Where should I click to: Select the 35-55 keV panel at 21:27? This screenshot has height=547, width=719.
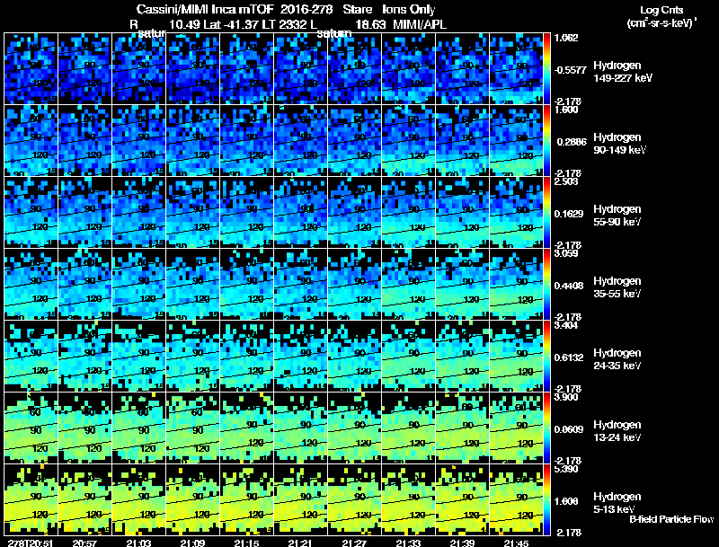[354, 284]
